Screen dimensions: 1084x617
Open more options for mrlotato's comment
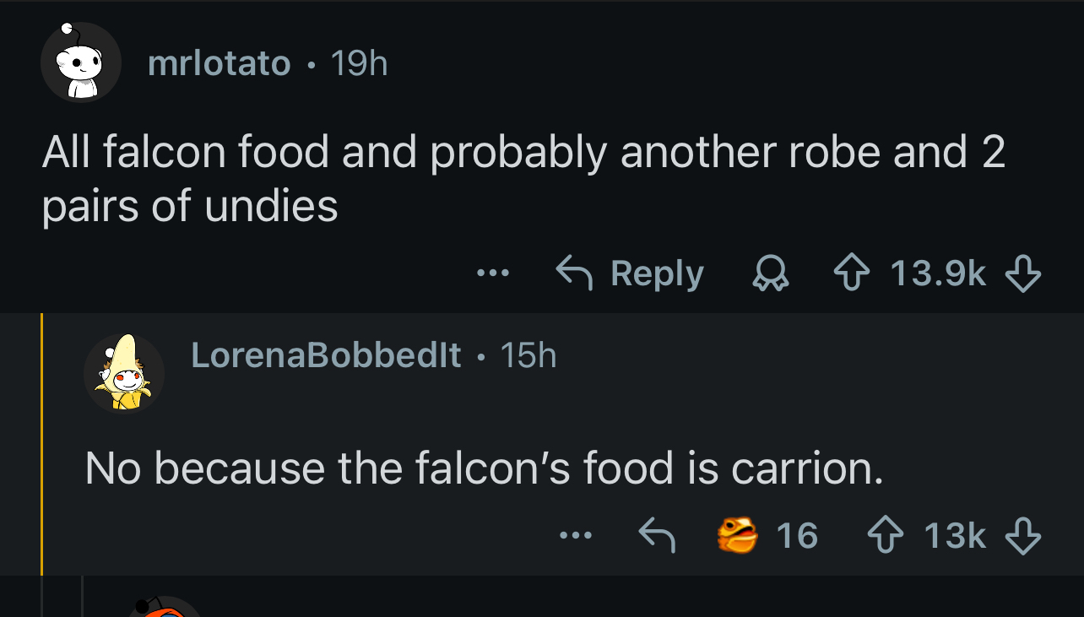tap(492, 273)
